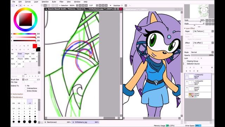The height and width of the screenshot is (127, 225).
Task: Select the Color linework tool
Action: click(x=34, y=55)
